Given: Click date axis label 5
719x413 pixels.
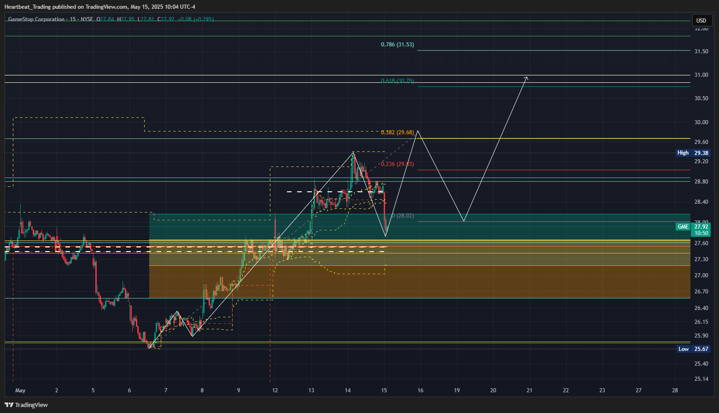Looking at the screenshot, I should click(x=93, y=390).
